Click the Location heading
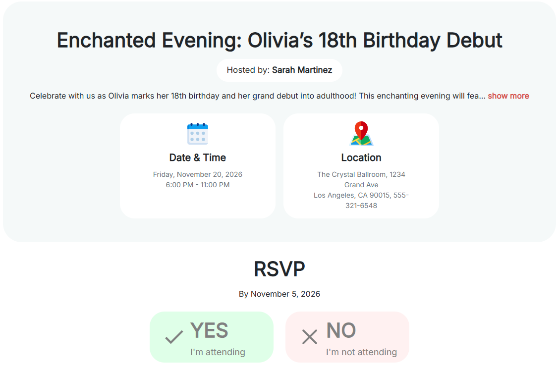This screenshot has width=557, height=370. [x=361, y=158]
